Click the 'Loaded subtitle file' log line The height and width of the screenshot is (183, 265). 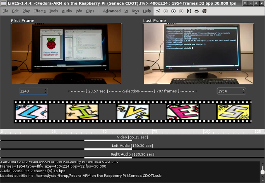[x=81, y=176]
